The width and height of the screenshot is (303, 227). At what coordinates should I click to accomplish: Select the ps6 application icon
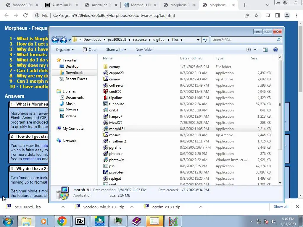click(106, 166)
